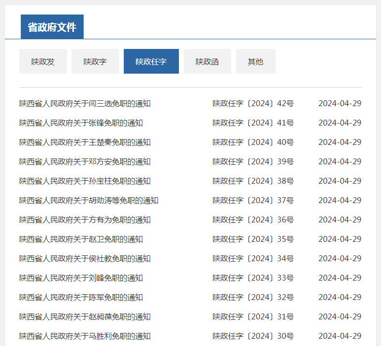Click document number 陕政任字〔2024〕31号
381x346 pixels.
[253, 317]
